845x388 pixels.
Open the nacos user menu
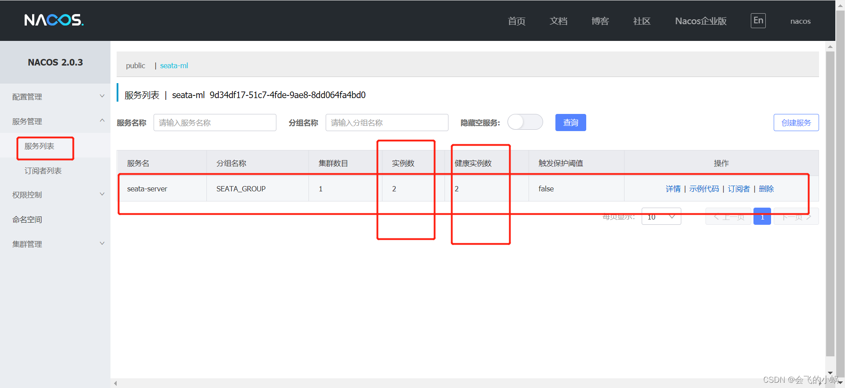800,21
